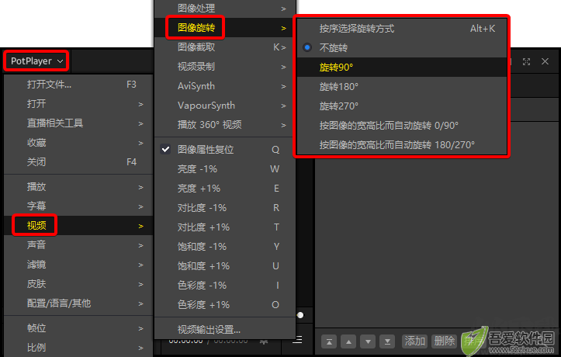Open the 比例 menu item
Image resolution: width=561 pixels, height=357 pixels.
pos(78,348)
